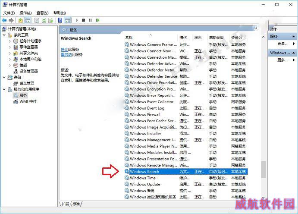The image size is (298, 214).
Task: Switch to the 扩展 tab
Action: (x=65, y=204)
